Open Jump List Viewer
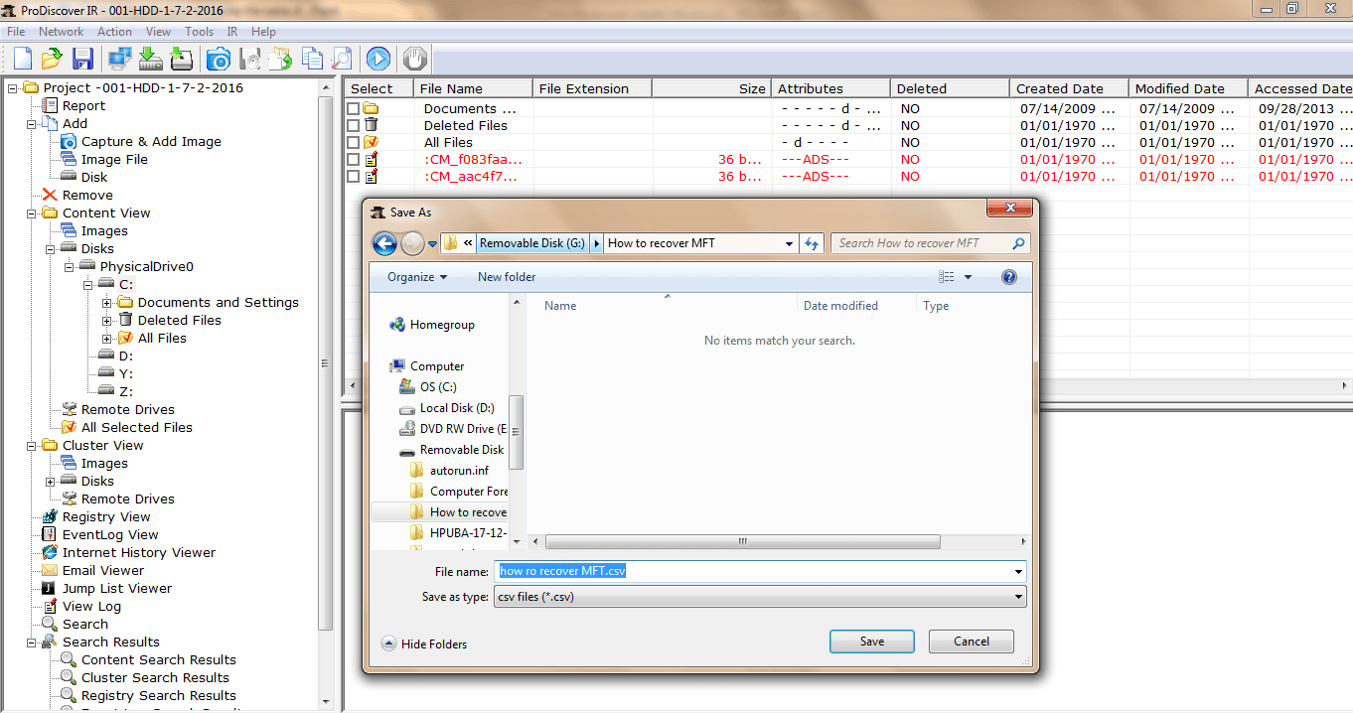 [x=117, y=588]
